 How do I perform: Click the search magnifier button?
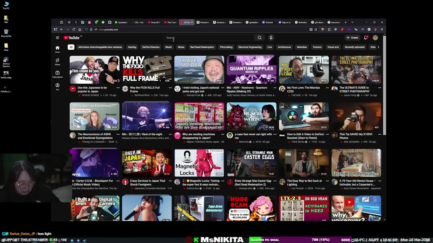(x=259, y=38)
